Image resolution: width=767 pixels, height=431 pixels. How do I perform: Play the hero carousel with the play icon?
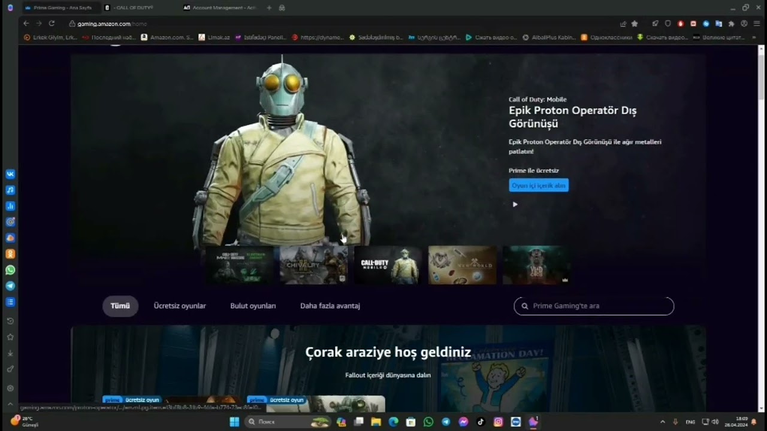coord(515,204)
